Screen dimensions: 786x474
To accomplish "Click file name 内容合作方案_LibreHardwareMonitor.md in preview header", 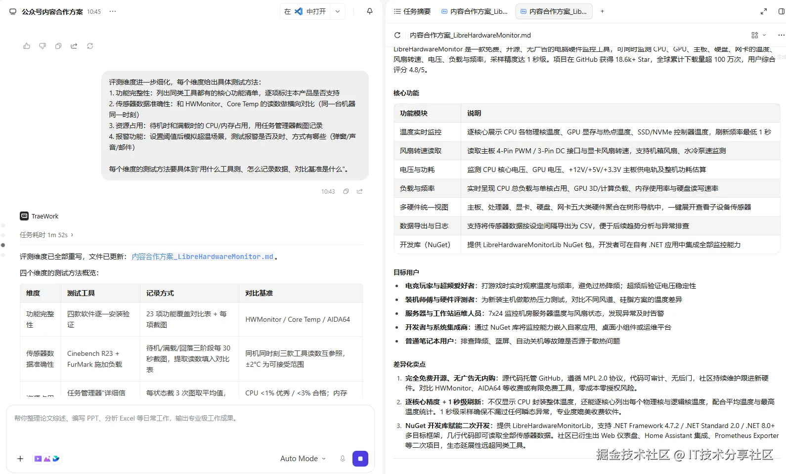I will click(x=470, y=35).
